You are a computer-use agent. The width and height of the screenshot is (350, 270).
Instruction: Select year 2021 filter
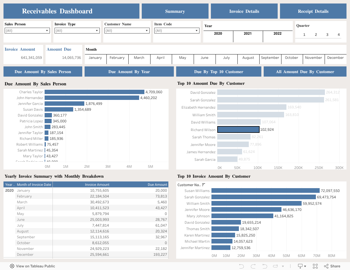pyautogui.click(x=248, y=33)
